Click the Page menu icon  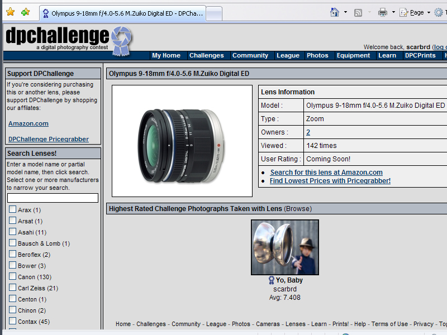[403, 12]
